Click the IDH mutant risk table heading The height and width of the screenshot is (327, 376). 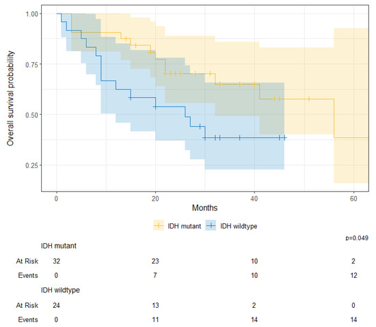(x=59, y=246)
